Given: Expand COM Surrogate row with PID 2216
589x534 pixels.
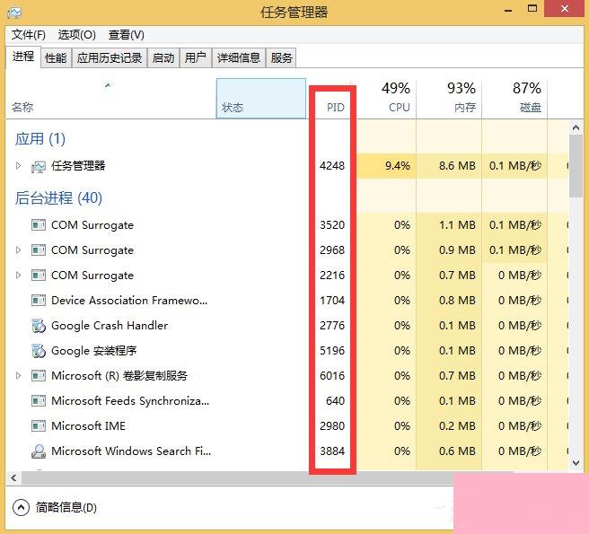Looking at the screenshot, I should [18, 276].
